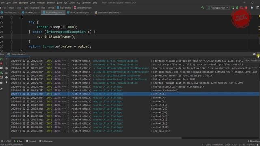Select the FluxFlatMap.java editor tab

tap(54, 13)
